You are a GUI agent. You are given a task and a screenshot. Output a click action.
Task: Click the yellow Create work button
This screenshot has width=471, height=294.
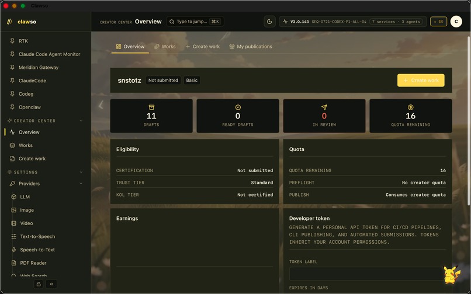421,80
